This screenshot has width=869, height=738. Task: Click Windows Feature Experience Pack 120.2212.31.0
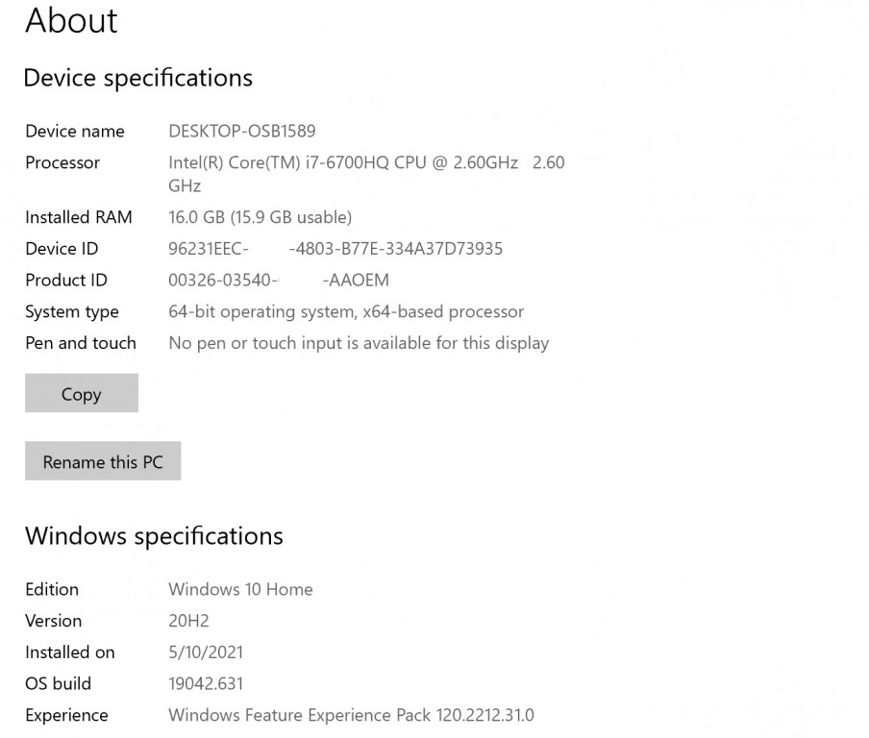(352, 715)
